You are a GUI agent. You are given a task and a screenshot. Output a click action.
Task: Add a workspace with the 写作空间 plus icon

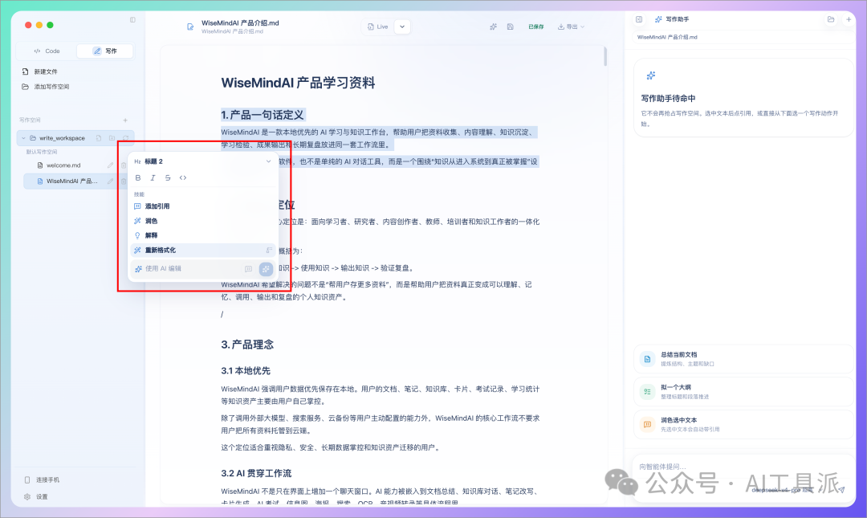click(x=125, y=120)
